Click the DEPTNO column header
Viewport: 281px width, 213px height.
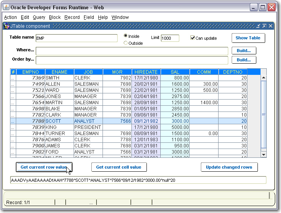233,72
